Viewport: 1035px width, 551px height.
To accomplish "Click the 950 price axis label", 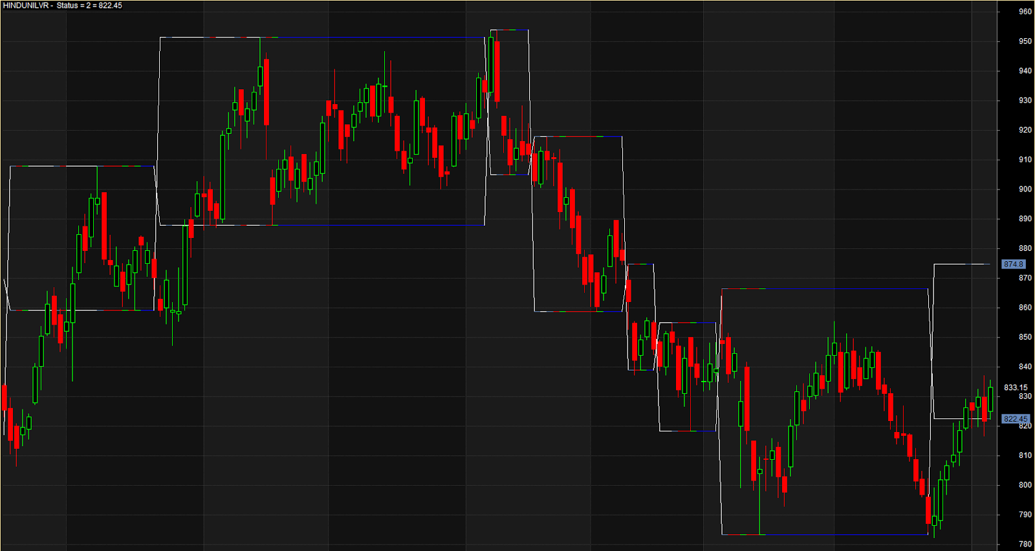I will [x=1025, y=41].
